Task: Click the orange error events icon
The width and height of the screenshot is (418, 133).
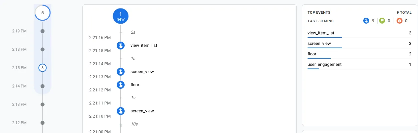Action: (x=400, y=21)
